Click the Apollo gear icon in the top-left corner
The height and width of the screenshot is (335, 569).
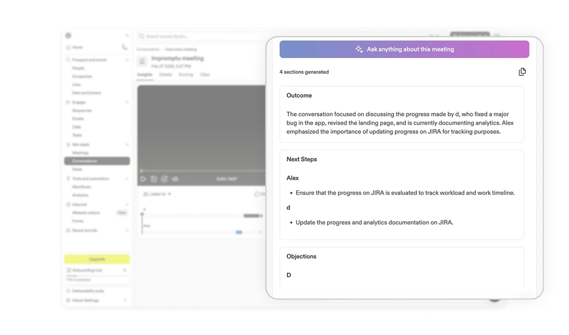(x=68, y=36)
